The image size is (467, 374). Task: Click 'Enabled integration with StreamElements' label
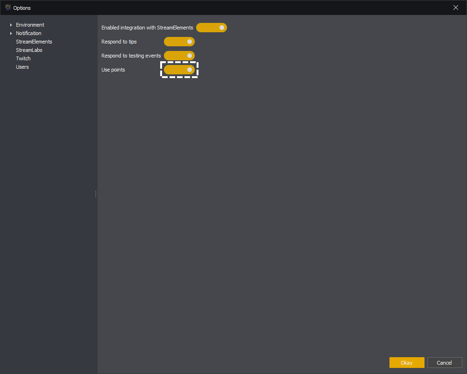pyautogui.click(x=147, y=28)
